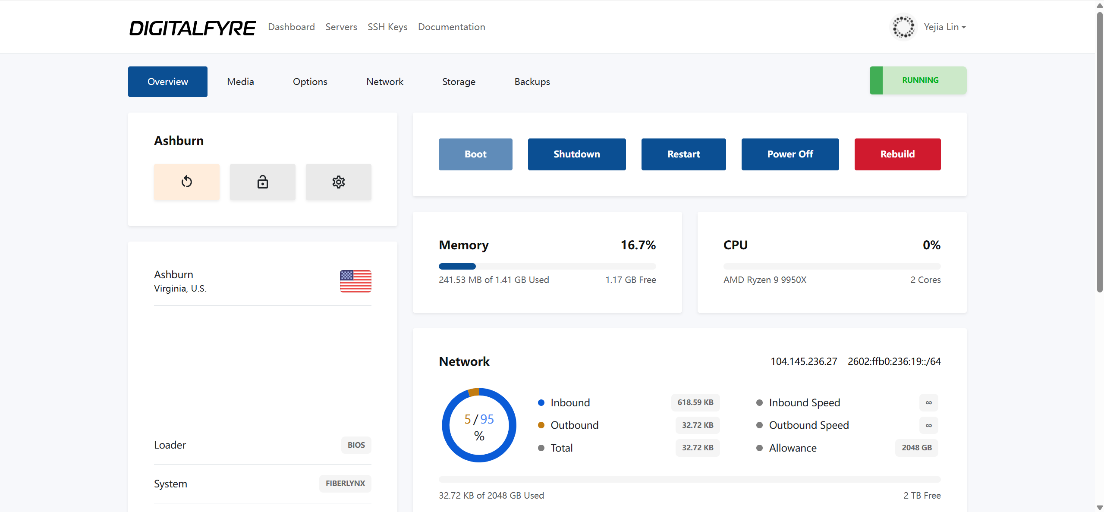1104x512 pixels.
Task: Open the SSH Keys navigation link
Action: (387, 27)
